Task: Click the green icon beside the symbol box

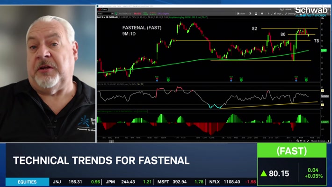Action: [116, 14]
